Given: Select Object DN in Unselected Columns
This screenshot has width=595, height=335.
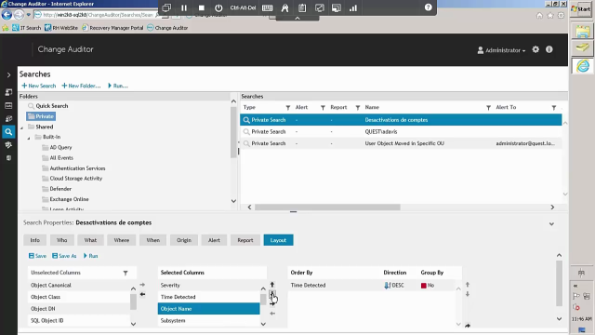Looking at the screenshot, I should pos(78,309).
